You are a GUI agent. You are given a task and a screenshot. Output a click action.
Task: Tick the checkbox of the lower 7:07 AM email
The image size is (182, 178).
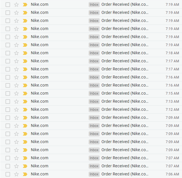[8, 166]
